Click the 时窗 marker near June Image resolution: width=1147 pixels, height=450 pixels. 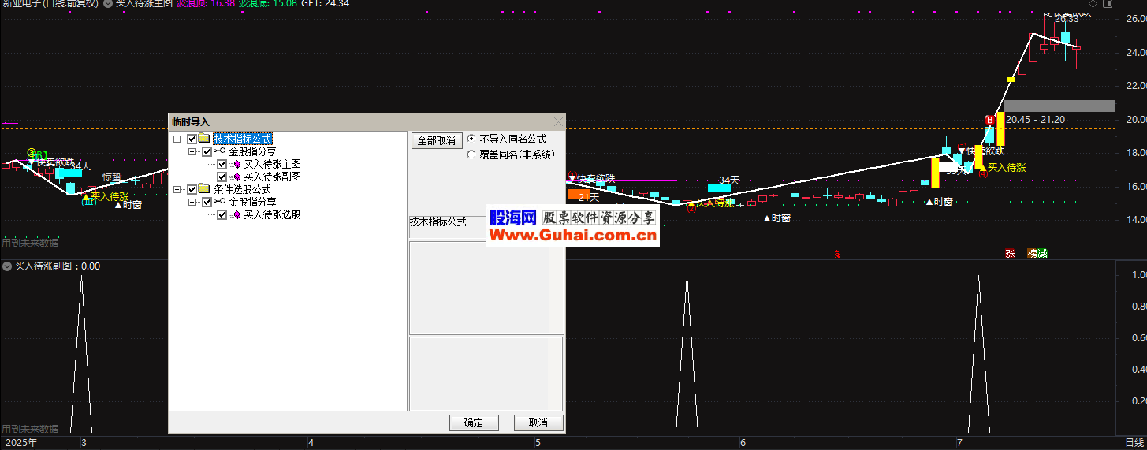pos(776,218)
